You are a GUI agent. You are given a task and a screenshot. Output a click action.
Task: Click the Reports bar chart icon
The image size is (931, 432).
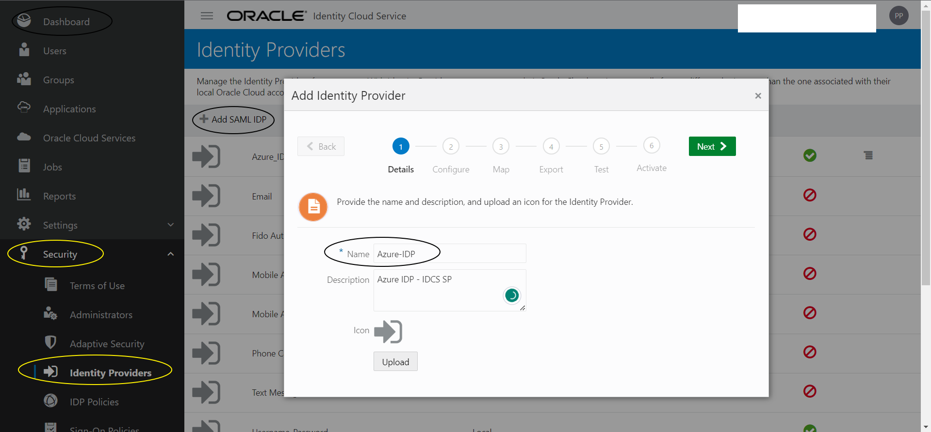pos(24,195)
